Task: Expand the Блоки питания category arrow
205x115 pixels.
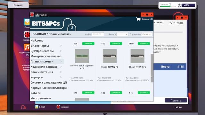Action: click(x=61, y=72)
